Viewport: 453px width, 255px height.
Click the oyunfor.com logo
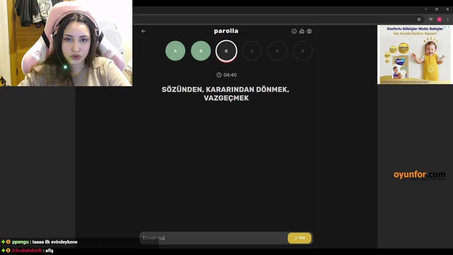coord(419,175)
